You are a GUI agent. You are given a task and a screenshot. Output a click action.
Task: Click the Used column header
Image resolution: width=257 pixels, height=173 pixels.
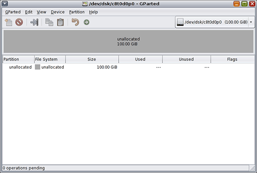click(141, 59)
